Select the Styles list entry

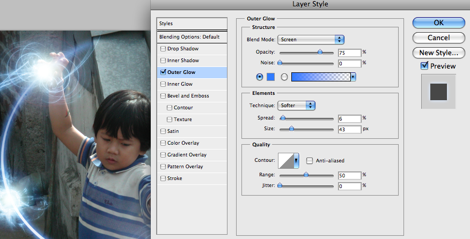pyautogui.click(x=192, y=24)
